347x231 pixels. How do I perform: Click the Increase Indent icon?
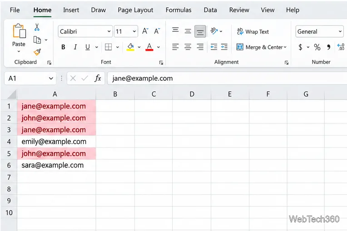[x=224, y=47]
